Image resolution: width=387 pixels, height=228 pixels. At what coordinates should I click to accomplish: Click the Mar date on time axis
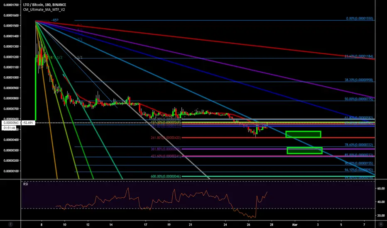295,225
